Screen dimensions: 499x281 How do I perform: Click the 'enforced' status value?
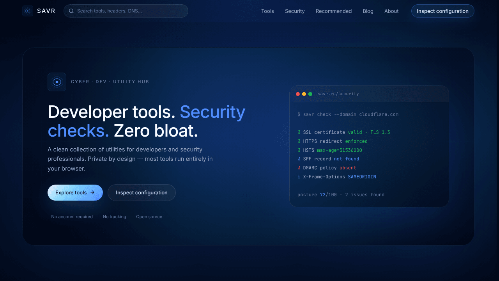point(356,141)
